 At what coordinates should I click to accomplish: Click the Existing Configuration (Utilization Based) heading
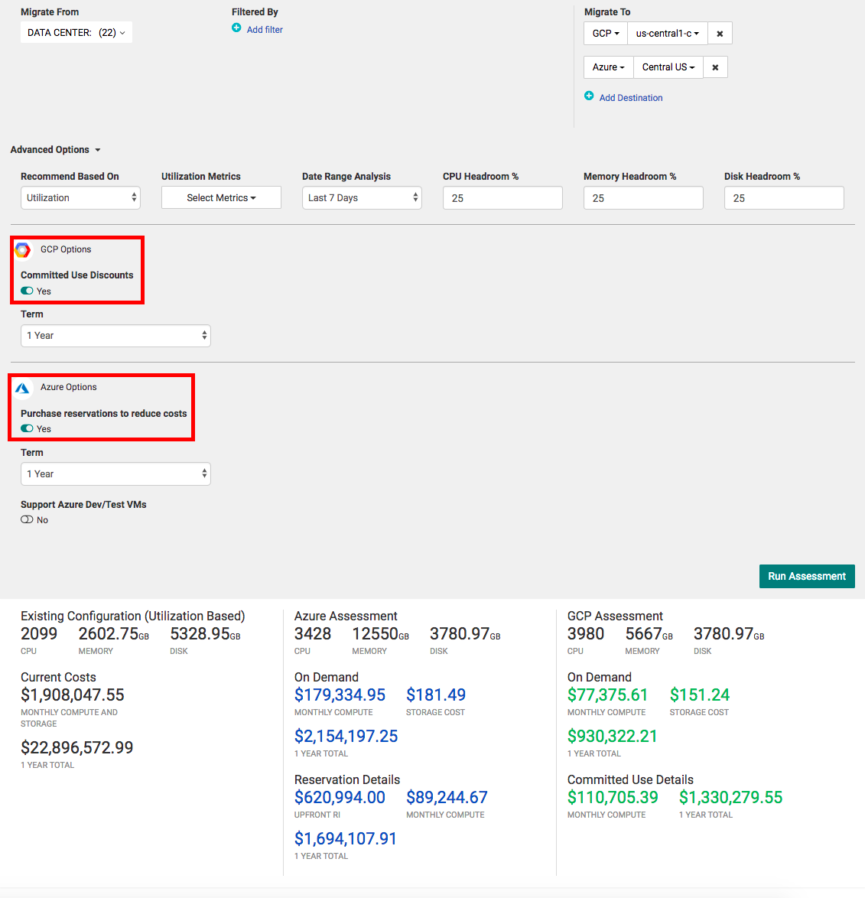(133, 617)
